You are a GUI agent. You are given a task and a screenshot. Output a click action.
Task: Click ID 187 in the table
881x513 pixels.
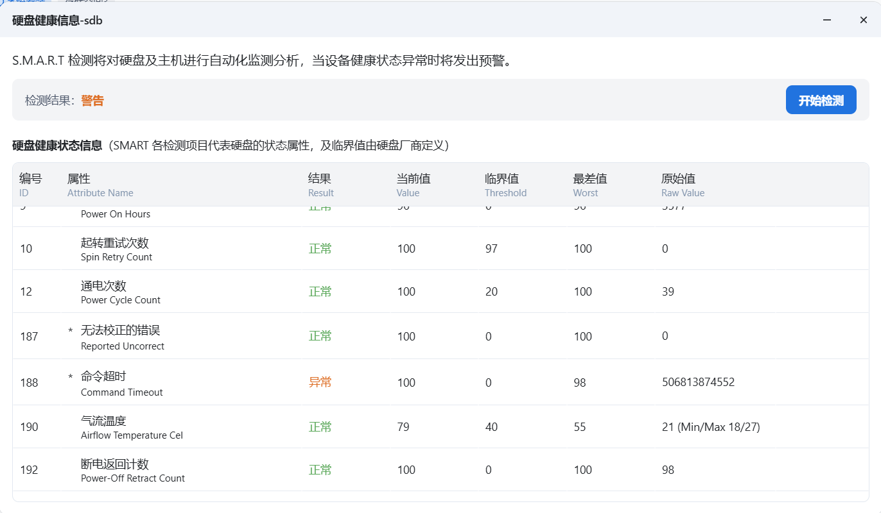click(x=29, y=337)
